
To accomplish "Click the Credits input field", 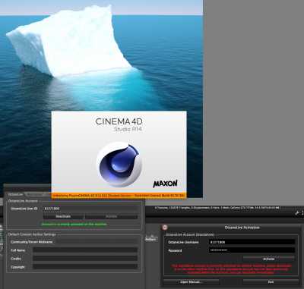I will point(85,259).
